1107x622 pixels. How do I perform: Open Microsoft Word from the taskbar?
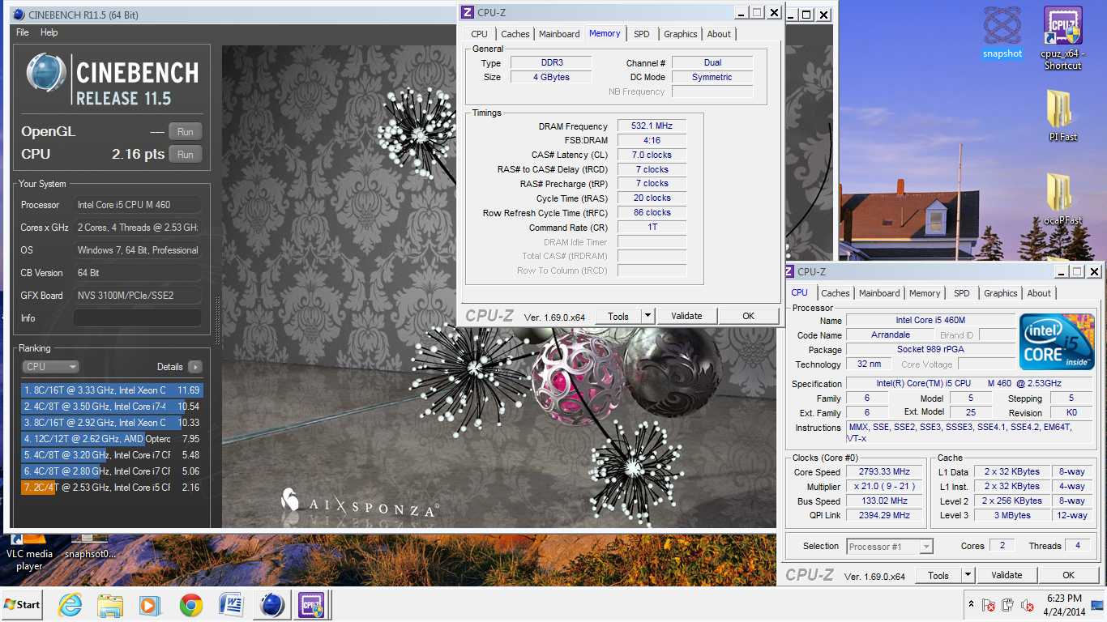pos(231,605)
